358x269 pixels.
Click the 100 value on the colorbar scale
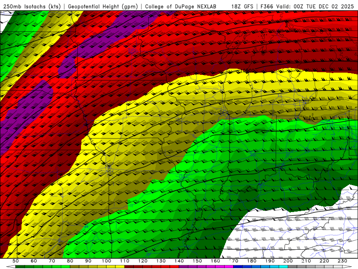107,261
